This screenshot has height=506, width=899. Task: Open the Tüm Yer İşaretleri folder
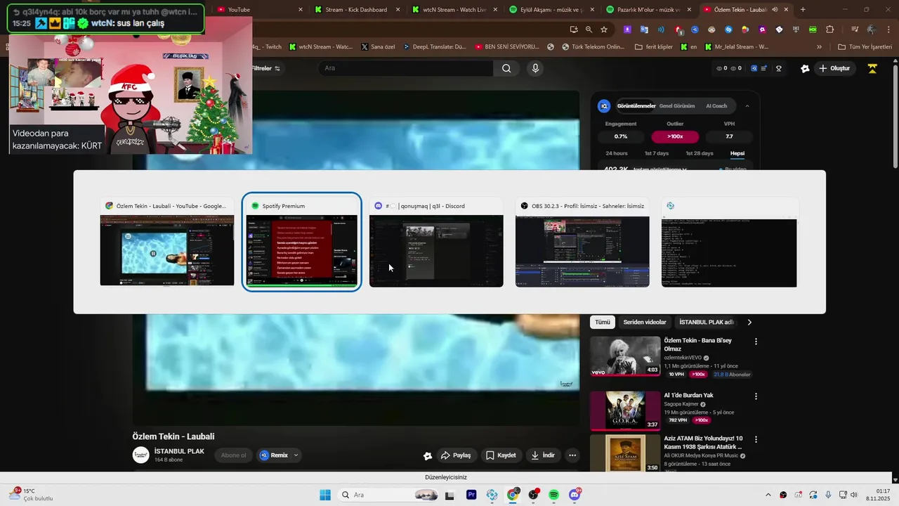coord(865,47)
